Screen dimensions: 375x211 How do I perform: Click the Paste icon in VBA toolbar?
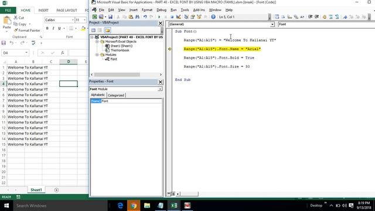click(131, 17)
